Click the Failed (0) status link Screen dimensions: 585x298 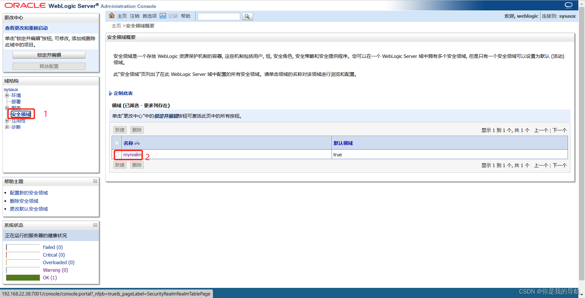[53, 247]
